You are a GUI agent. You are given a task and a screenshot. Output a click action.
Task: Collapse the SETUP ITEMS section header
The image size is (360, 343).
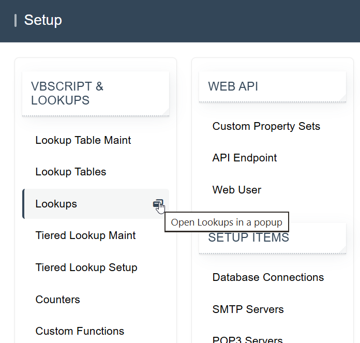pyautogui.click(x=273, y=238)
